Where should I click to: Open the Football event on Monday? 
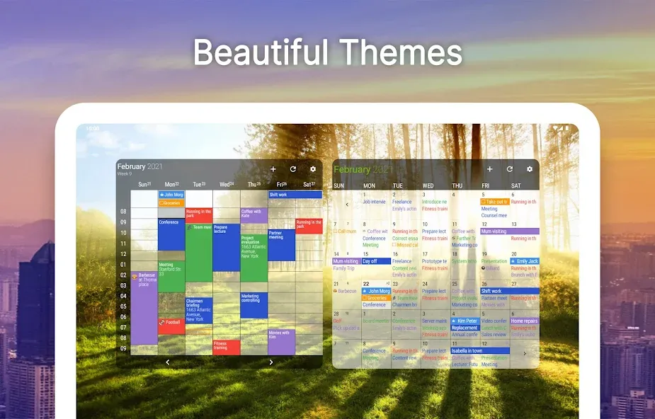[x=171, y=326]
